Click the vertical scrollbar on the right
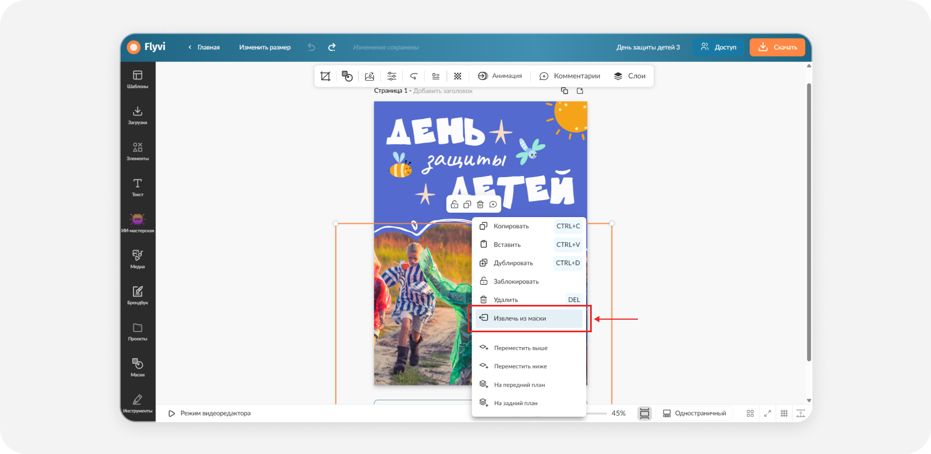 809,222
